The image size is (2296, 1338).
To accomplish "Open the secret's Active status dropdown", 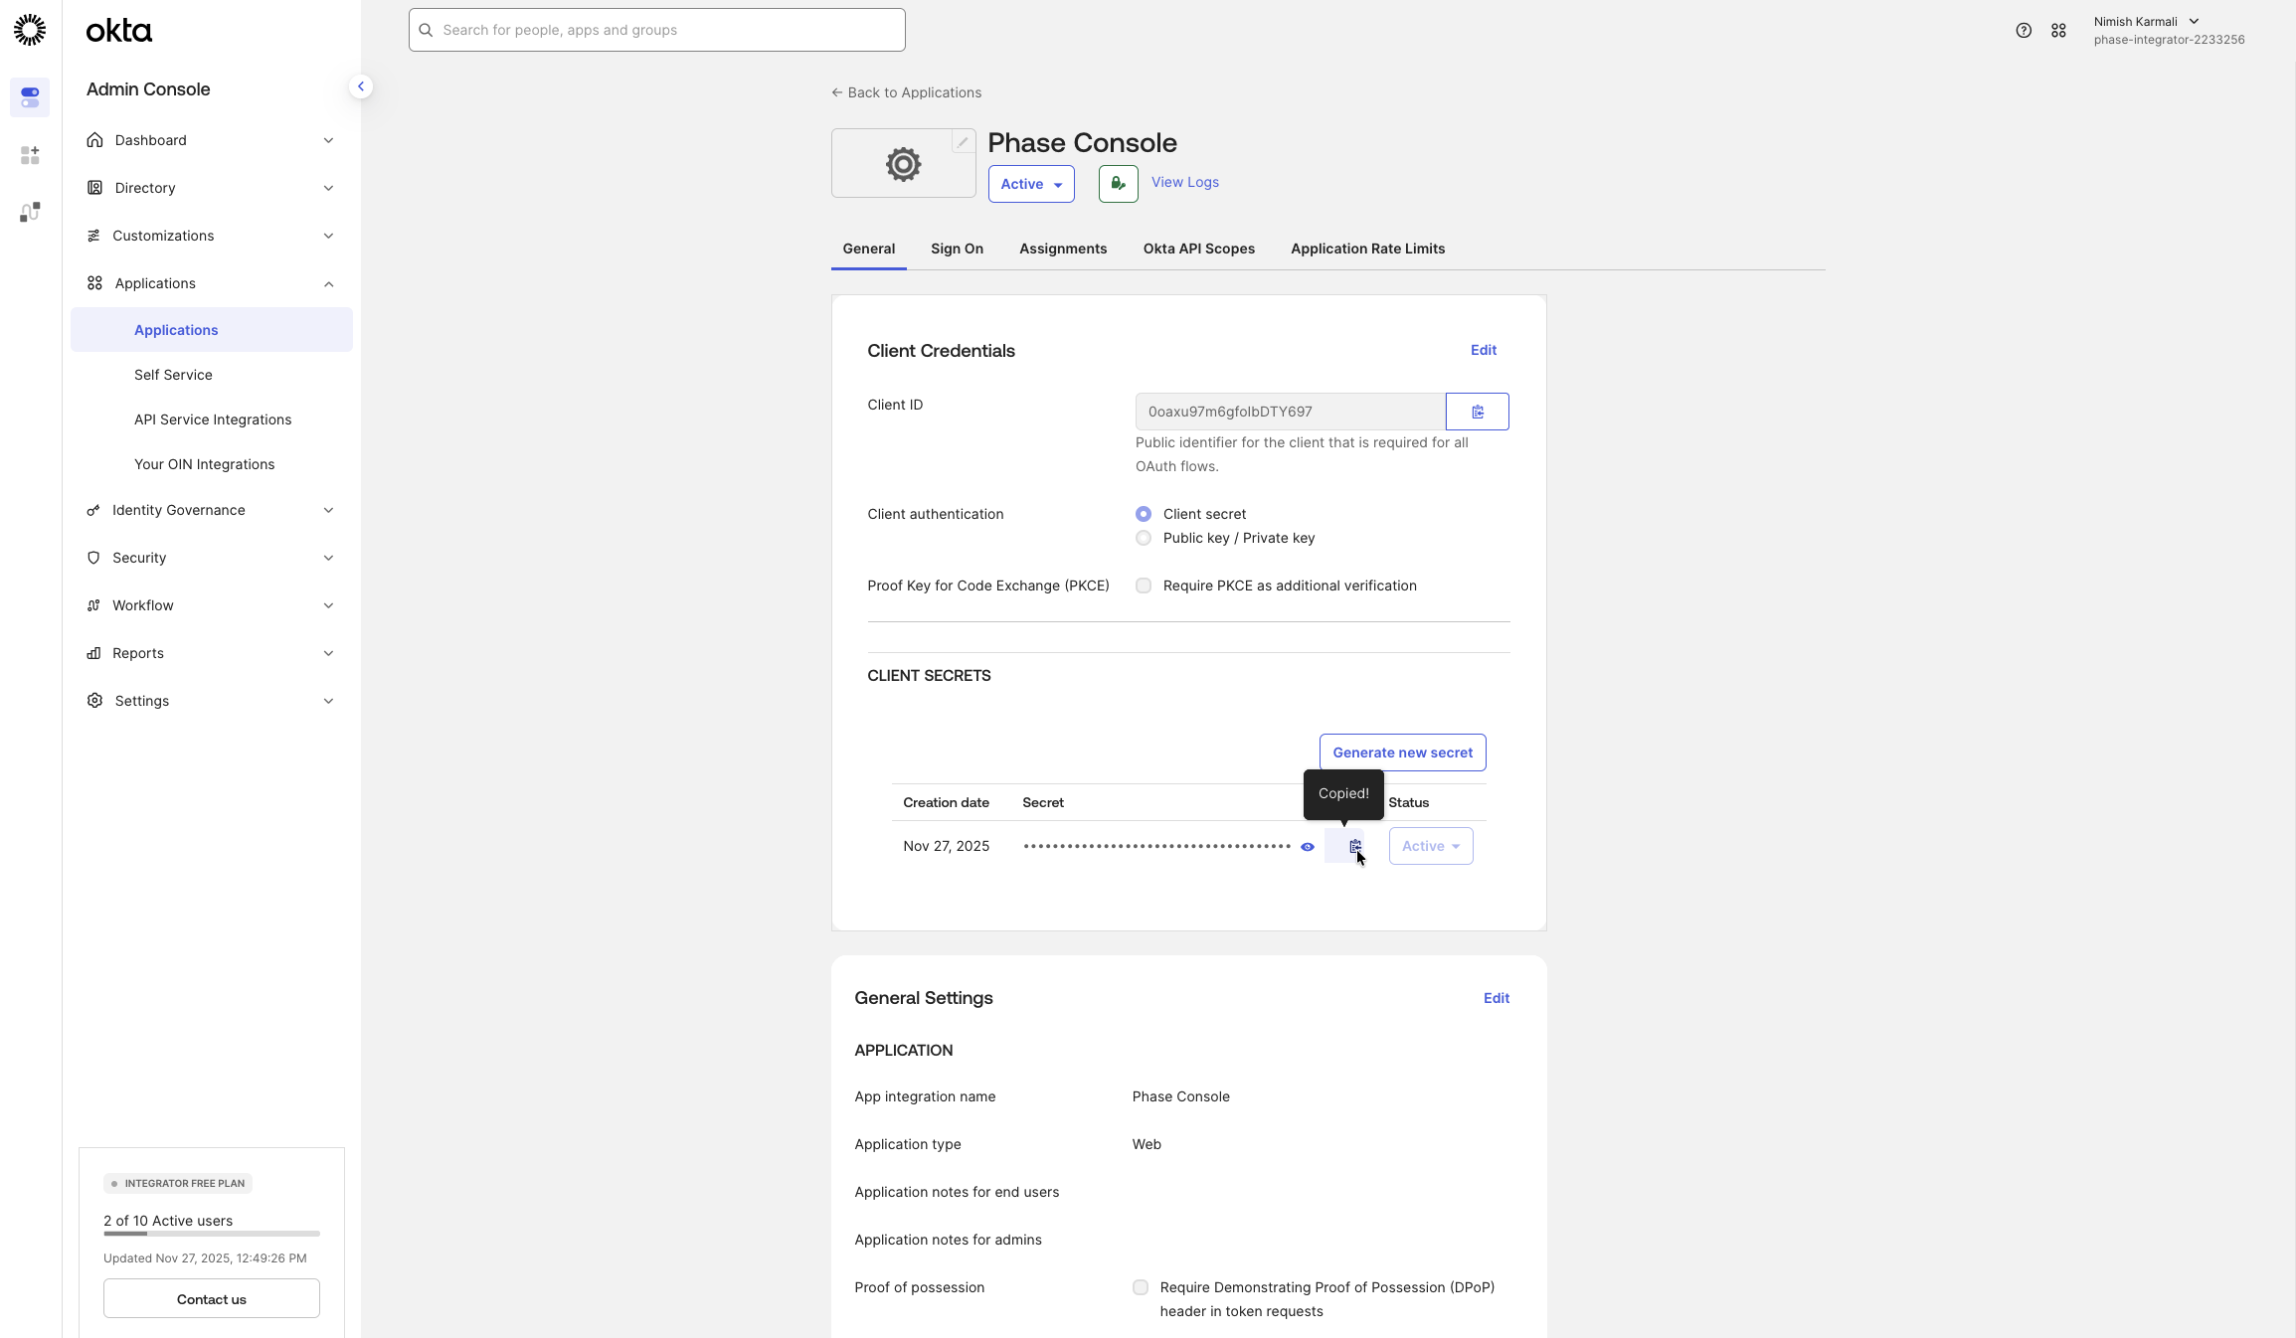I will [x=1431, y=846].
